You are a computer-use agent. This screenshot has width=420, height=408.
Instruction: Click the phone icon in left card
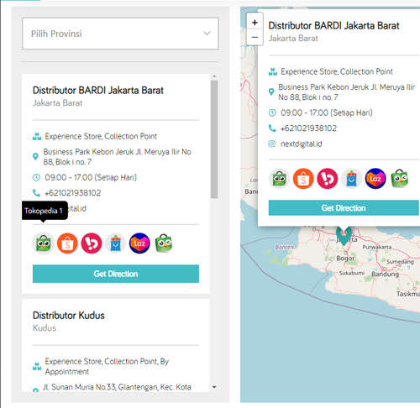click(x=36, y=193)
